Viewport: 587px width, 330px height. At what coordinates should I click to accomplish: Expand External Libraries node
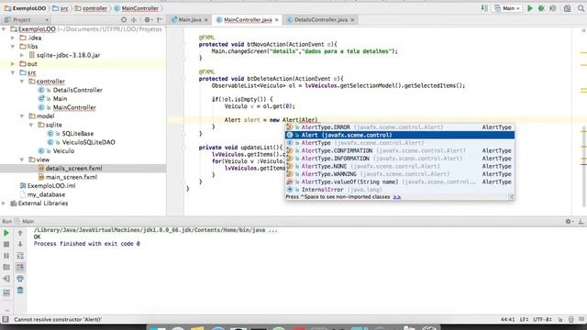coord(4,203)
